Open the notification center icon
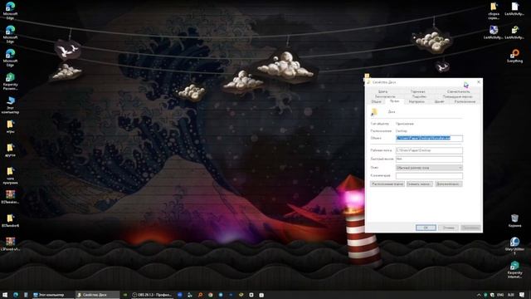 coord(522,295)
